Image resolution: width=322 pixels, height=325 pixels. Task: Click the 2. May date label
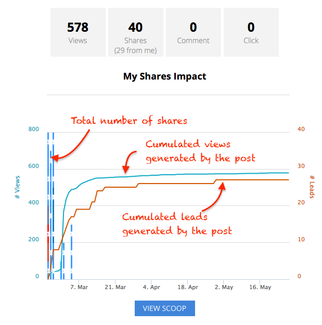pyautogui.click(x=224, y=287)
